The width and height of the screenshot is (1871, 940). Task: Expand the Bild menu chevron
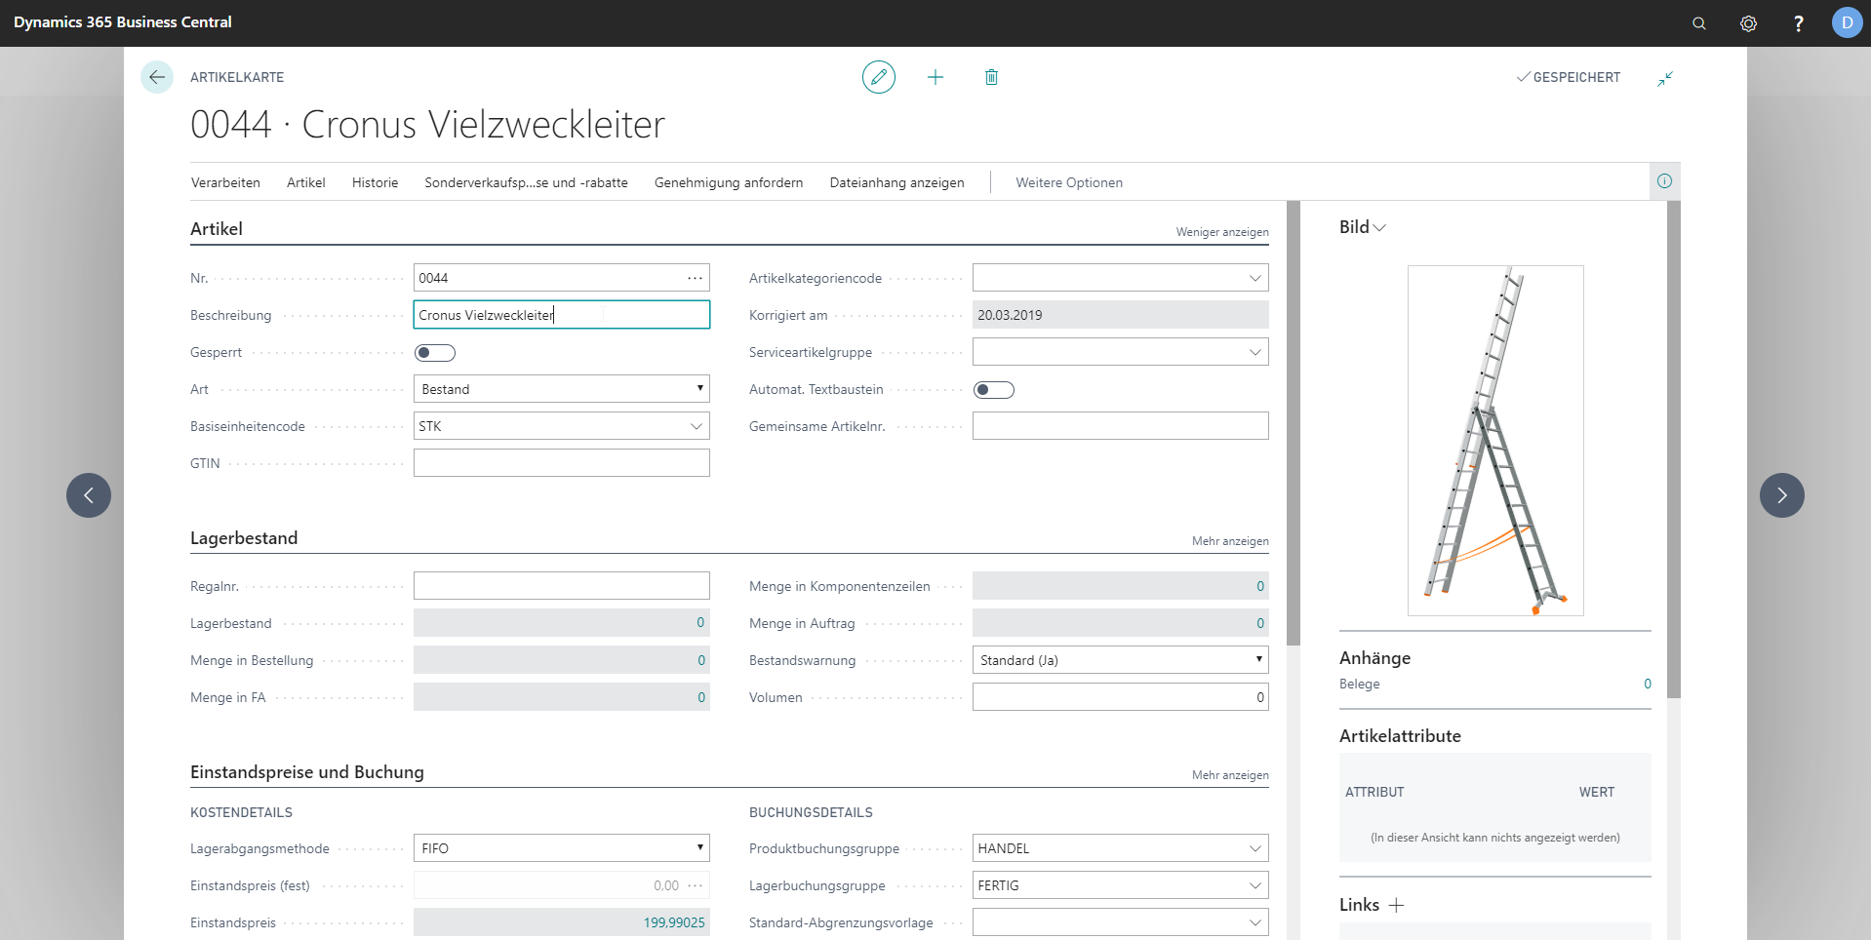[1379, 228]
